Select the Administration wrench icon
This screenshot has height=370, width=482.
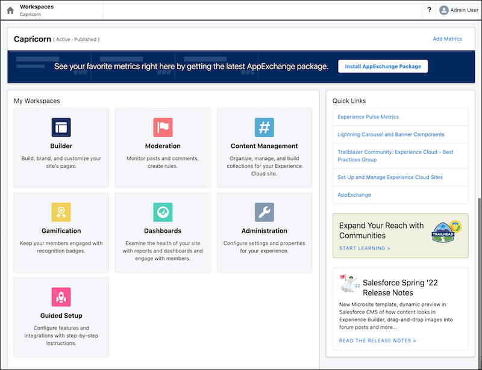pyautogui.click(x=264, y=212)
